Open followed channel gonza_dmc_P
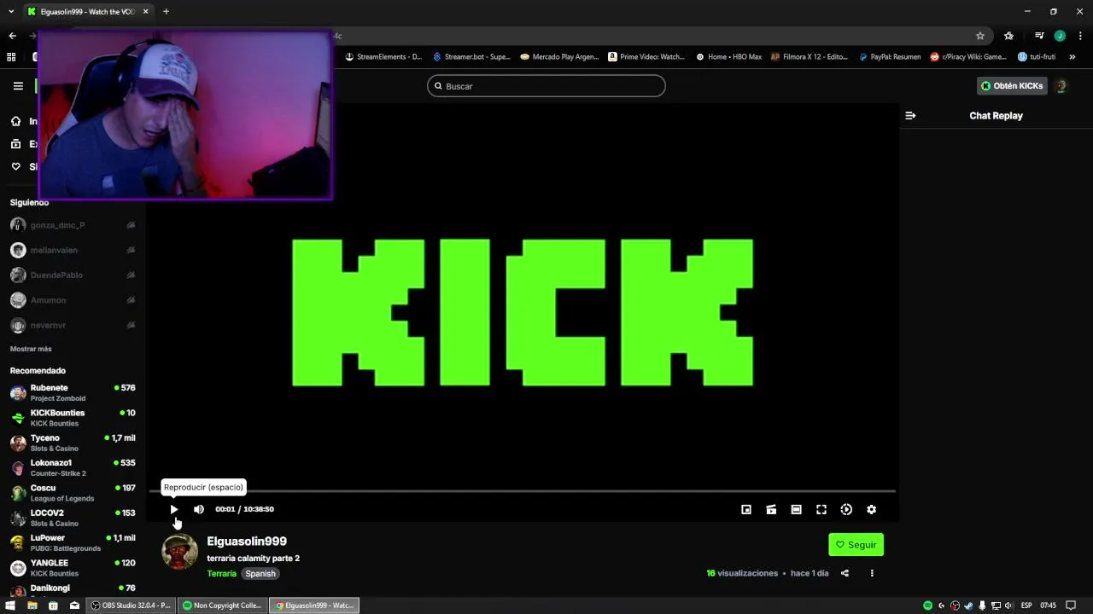 (73, 225)
